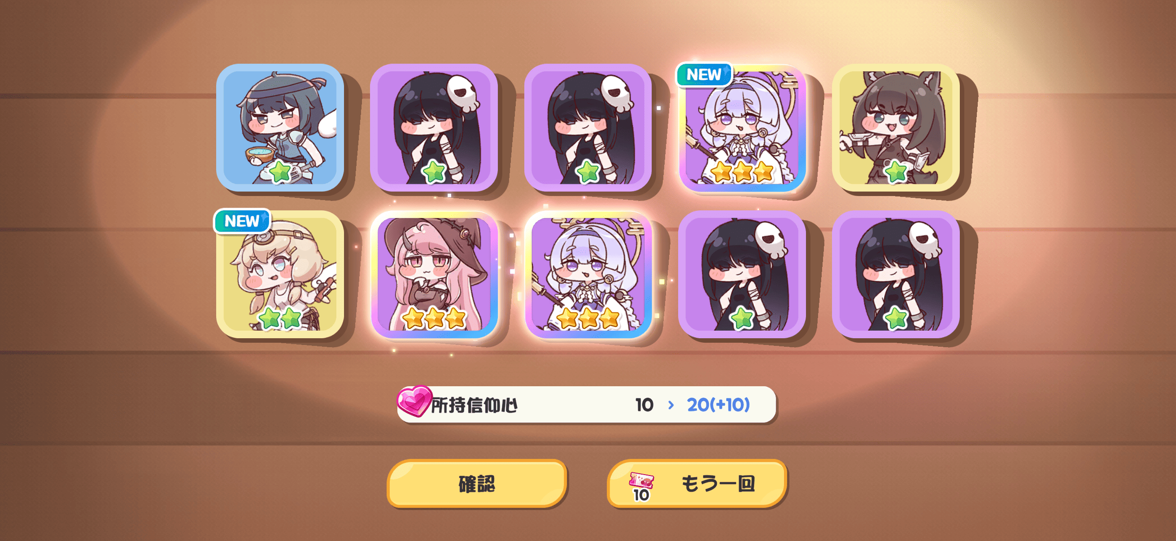Tap the pink heart faith icon
The image size is (1176, 541).
pos(414,401)
